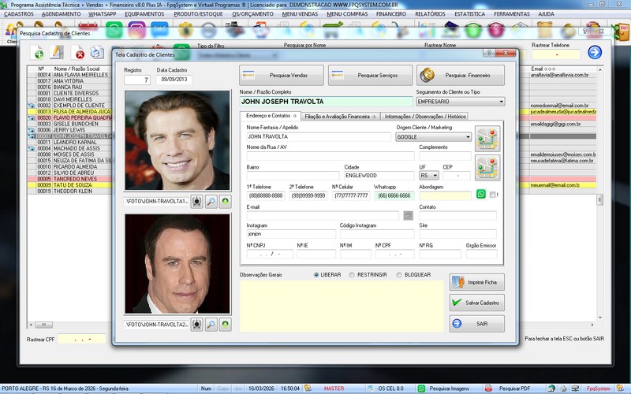Click the second client photo thumbnail
Viewport: 631px width, 394px height.
[x=177, y=264]
